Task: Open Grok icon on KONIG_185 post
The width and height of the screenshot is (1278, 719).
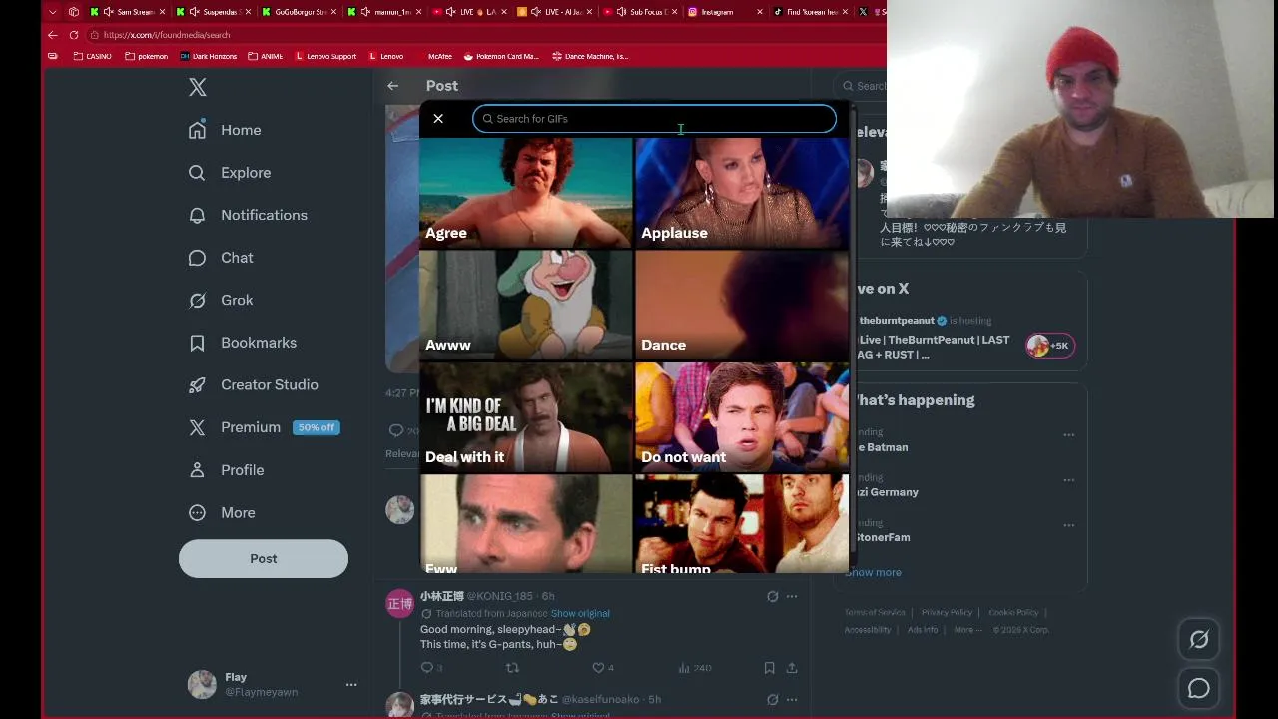Action: click(x=772, y=596)
